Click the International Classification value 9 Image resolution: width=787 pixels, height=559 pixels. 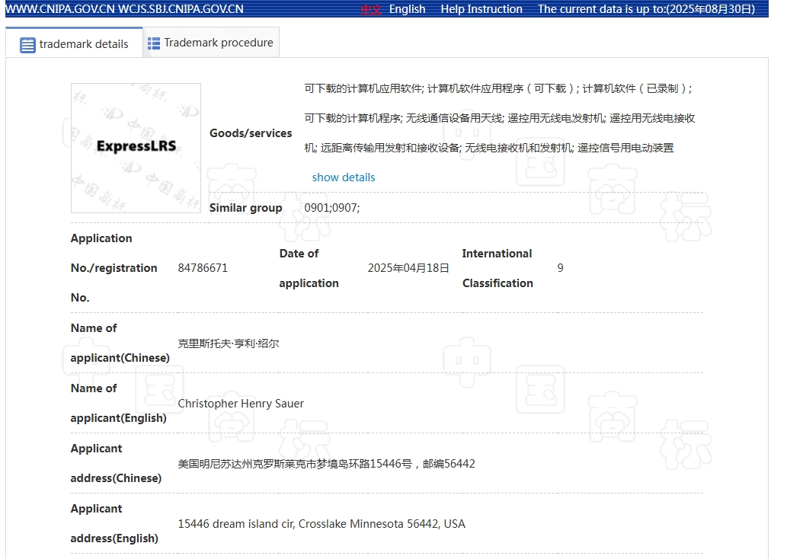coord(560,268)
